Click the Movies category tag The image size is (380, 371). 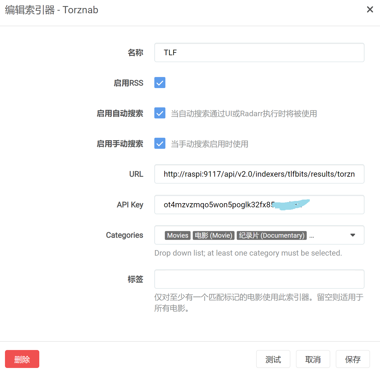[178, 235]
